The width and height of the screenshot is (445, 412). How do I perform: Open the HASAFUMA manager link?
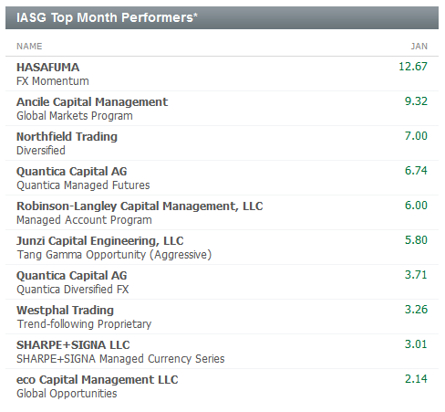(x=47, y=68)
